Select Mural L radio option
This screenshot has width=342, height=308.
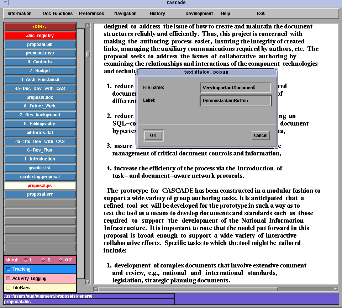click(26, 260)
